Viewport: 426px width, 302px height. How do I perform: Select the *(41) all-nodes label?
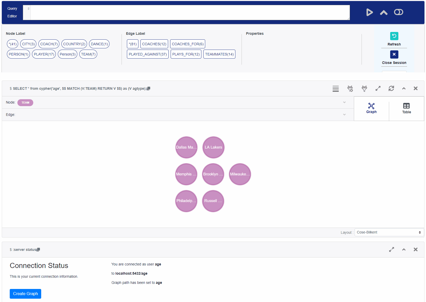[x=13, y=44]
